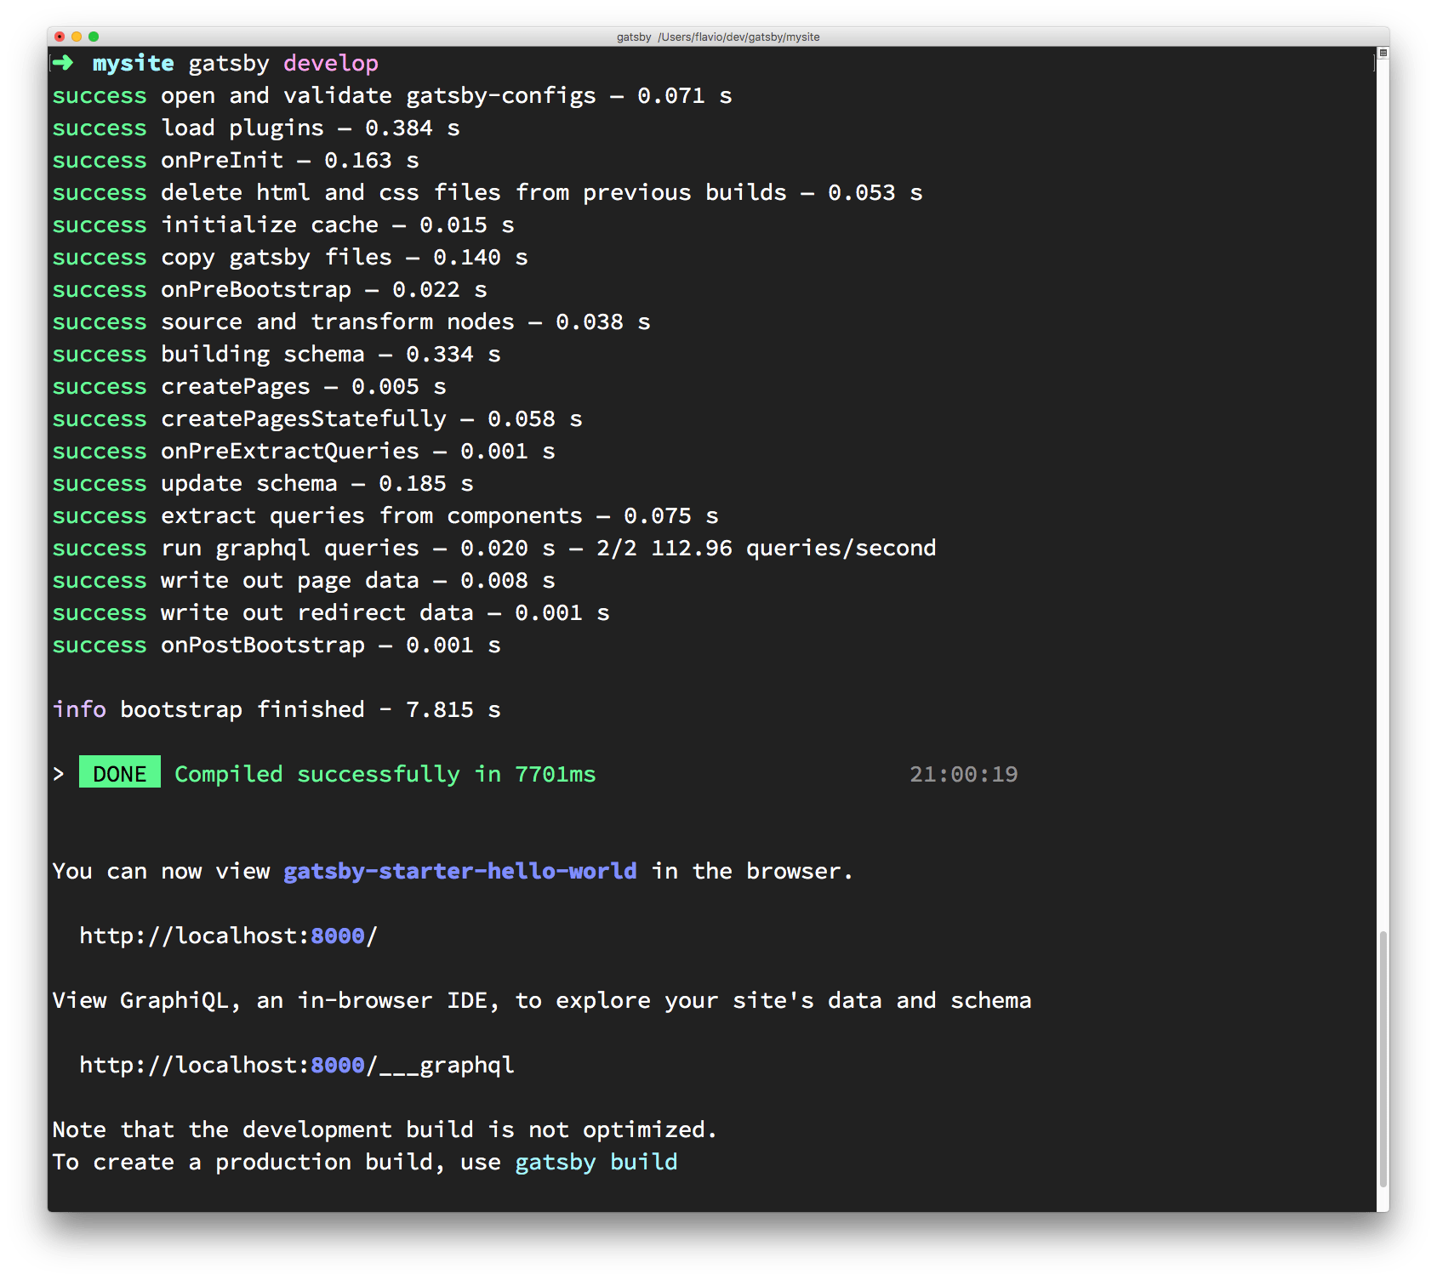1437x1280 pixels.
Task: Click 'mysite' directory name in the prompt
Action: coord(133,63)
